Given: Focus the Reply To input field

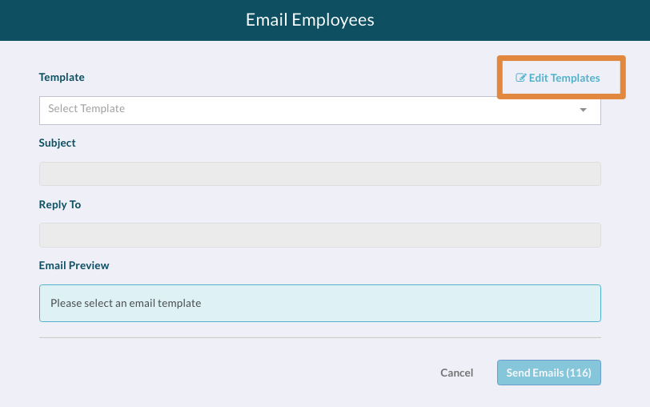Looking at the screenshot, I should [x=320, y=236].
